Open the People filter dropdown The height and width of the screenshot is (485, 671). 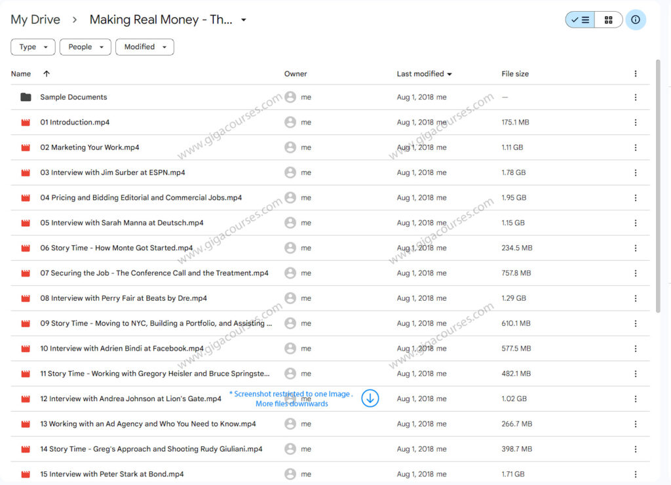coord(85,47)
